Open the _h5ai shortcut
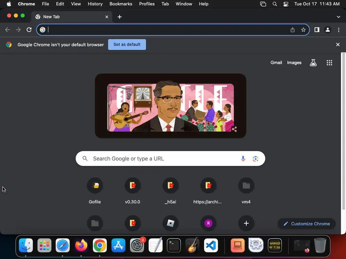 [171, 191]
